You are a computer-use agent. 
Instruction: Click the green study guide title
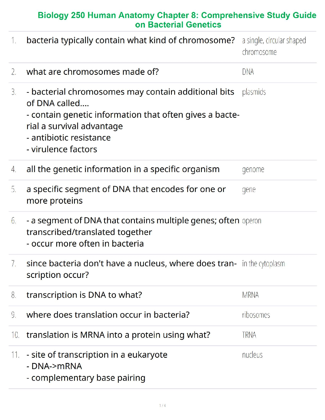tap(177, 20)
